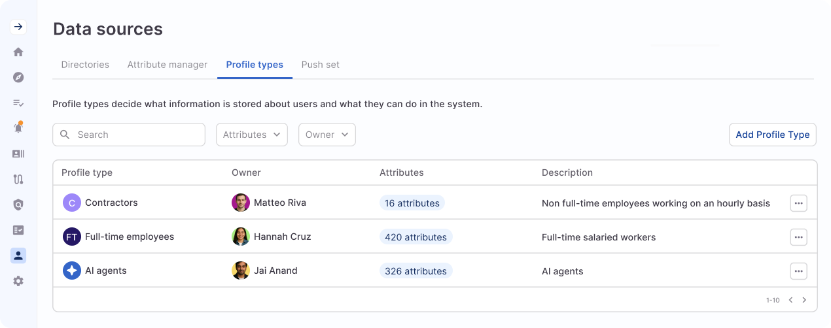The width and height of the screenshot is (831, 328).
Task: Go to previous page of results
Action: 790,300
